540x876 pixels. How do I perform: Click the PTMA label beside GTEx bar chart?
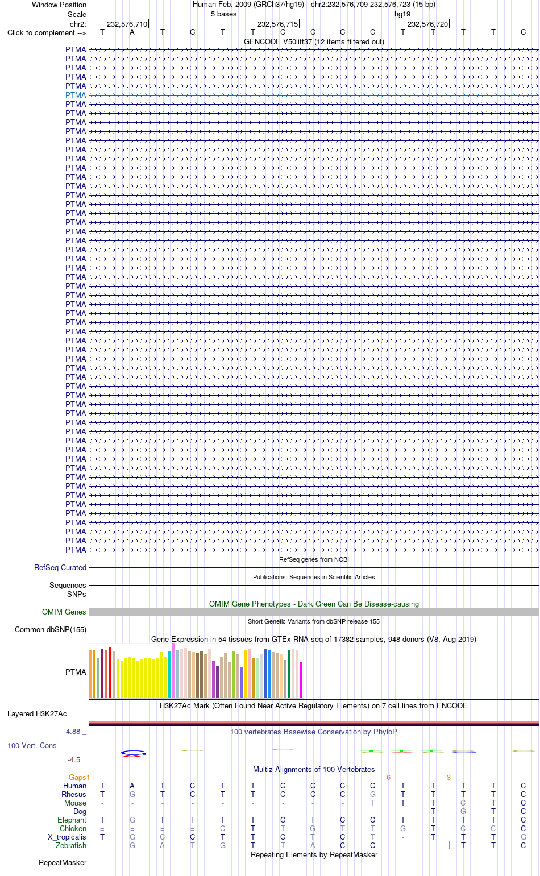click(x=76, y=672)
